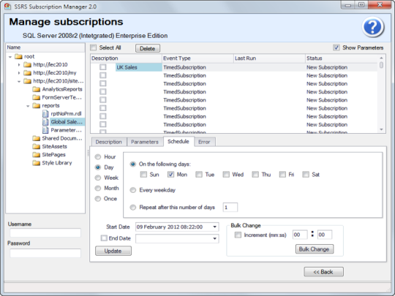The image size is (395, 296).
Task: Open the Shared Docum... folder icon
Action: [x=37, y=138]
